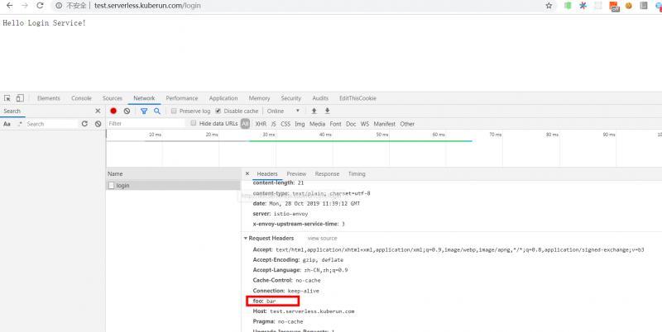Viewport: 662px width, 332px height.
Task: Check the Hide data URLs checkbox
Action: pos(194,123)
